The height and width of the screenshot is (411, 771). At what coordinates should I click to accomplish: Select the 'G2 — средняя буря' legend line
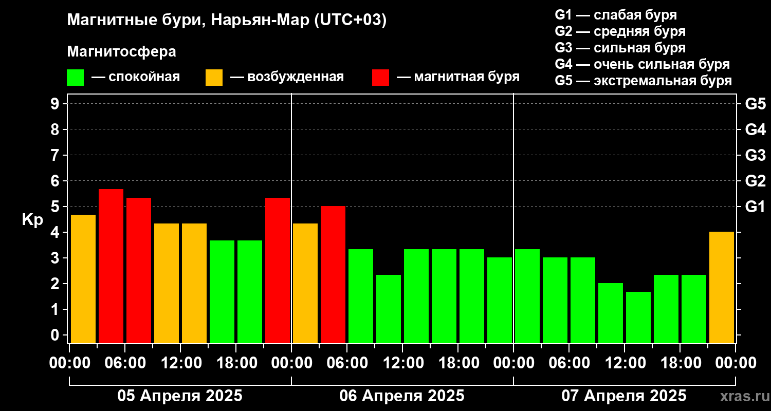tap(620, 31)
